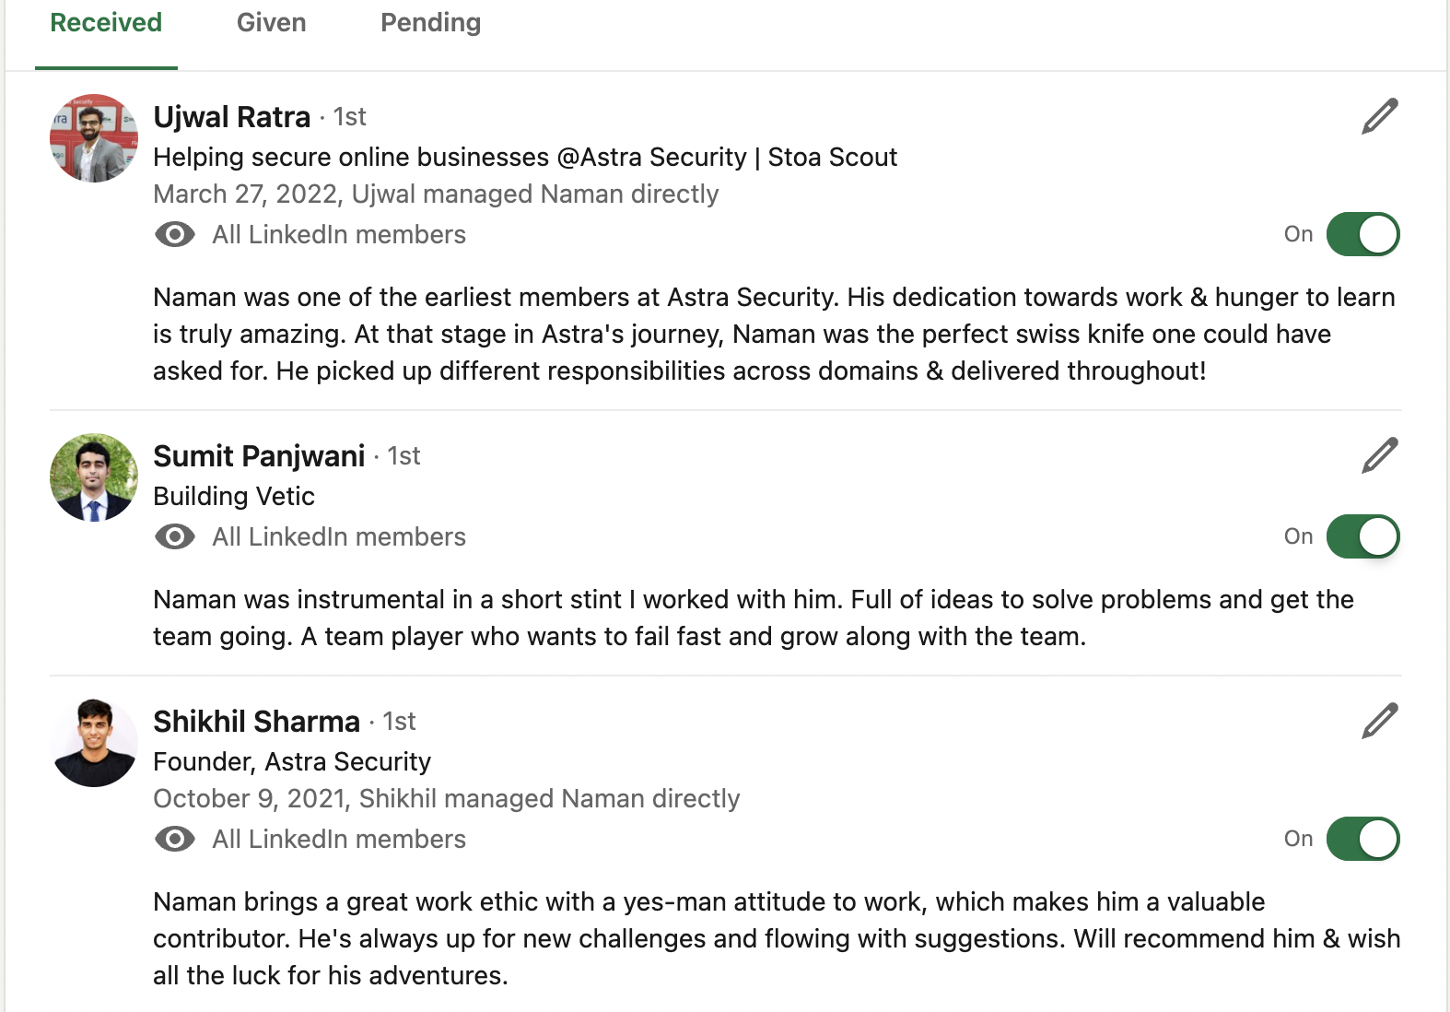1450x1012 pixels.
Task: Switch off Shikhil Sharma's recommendation toggle
Action: click(1362, 839)
